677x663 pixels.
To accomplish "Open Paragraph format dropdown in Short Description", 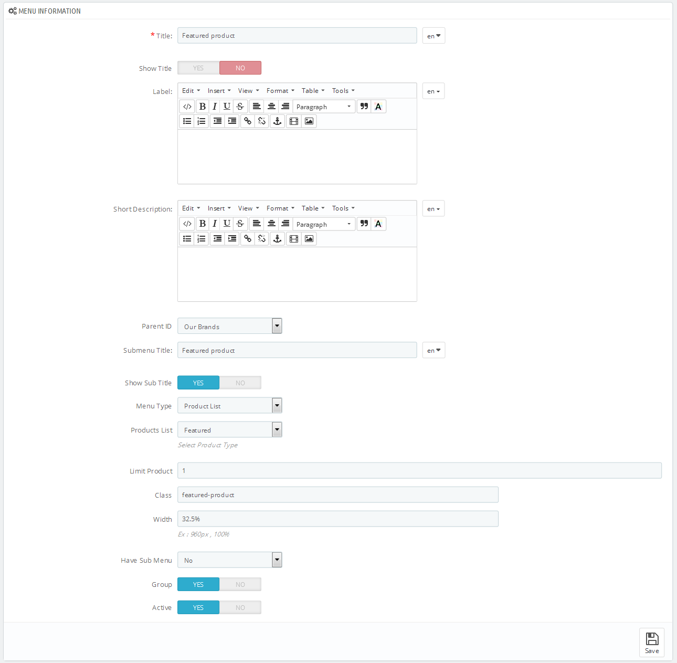I will [324, 224].
